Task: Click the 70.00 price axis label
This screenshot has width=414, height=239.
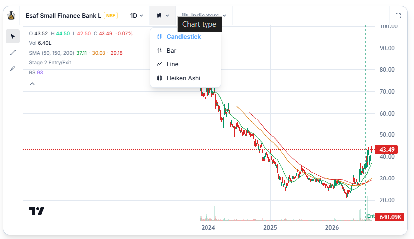Action: click(x=387, y=92)
